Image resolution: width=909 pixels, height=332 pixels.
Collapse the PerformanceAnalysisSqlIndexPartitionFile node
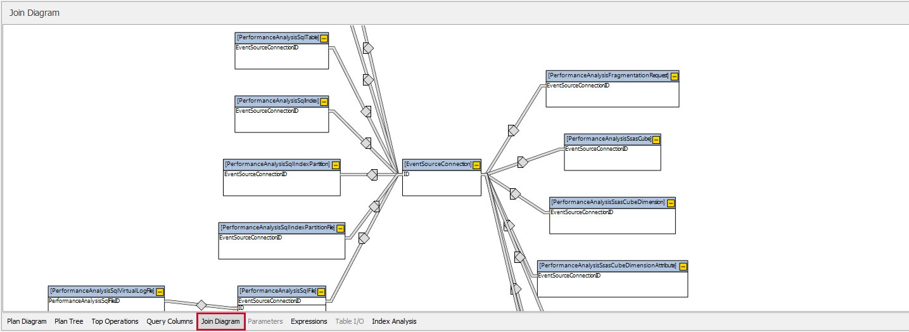[340, 228]
